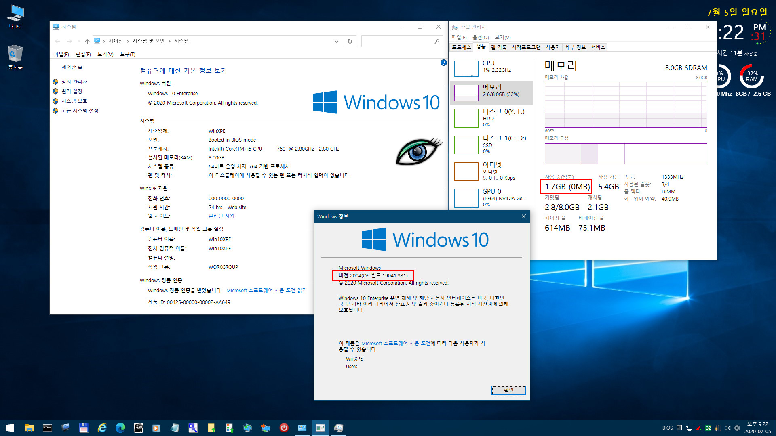Click the green 32 tray icon

point(708,428)
